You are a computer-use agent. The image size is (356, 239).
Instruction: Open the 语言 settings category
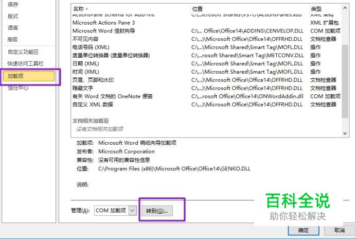pos(13,28)
